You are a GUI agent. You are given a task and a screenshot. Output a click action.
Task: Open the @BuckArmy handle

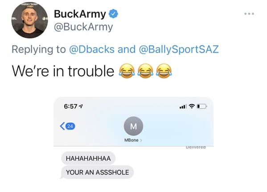pyautogui.click(x=83, y=27)
